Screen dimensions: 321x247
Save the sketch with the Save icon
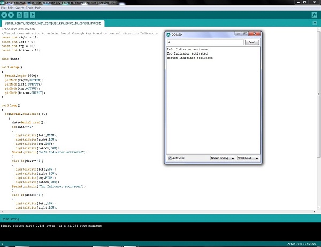(33, 15)
